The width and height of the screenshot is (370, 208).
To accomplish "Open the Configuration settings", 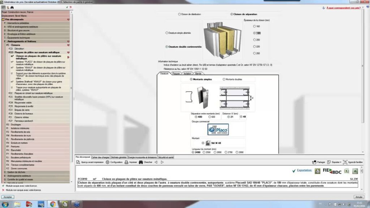I will (114, 162).
